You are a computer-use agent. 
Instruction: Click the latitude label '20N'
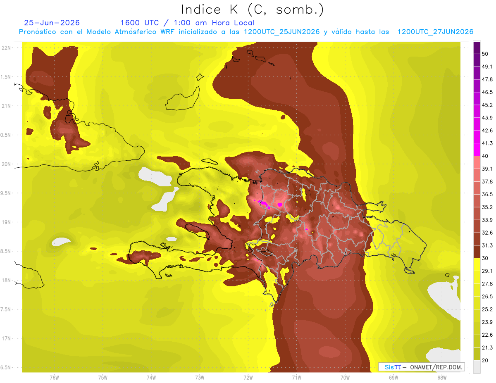tap(6, 164)
